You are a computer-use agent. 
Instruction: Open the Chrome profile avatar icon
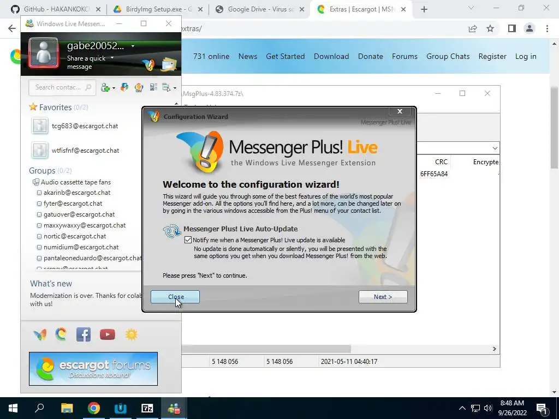(x=530, y=28)
